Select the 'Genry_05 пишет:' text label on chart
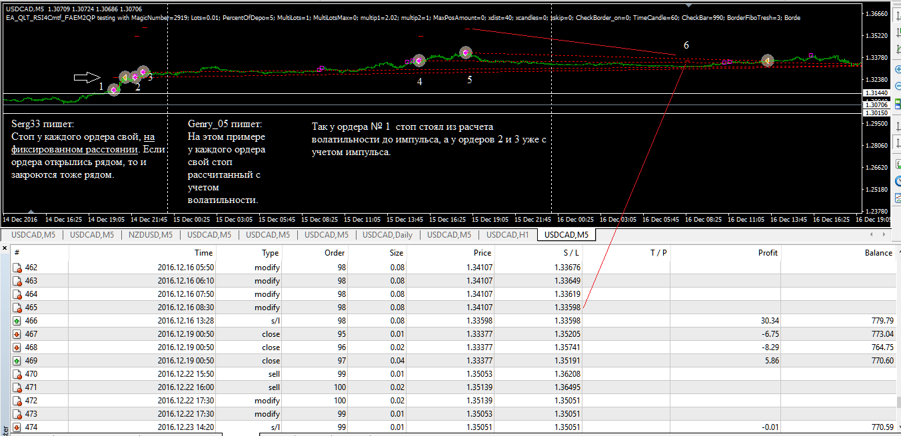Screen dimensions: 901x436 click(x=225, y=124)
